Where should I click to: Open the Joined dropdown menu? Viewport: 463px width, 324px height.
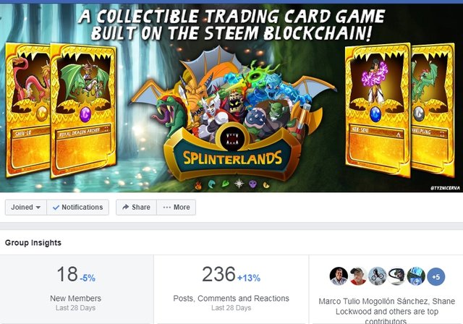click(x=26, y=207)
